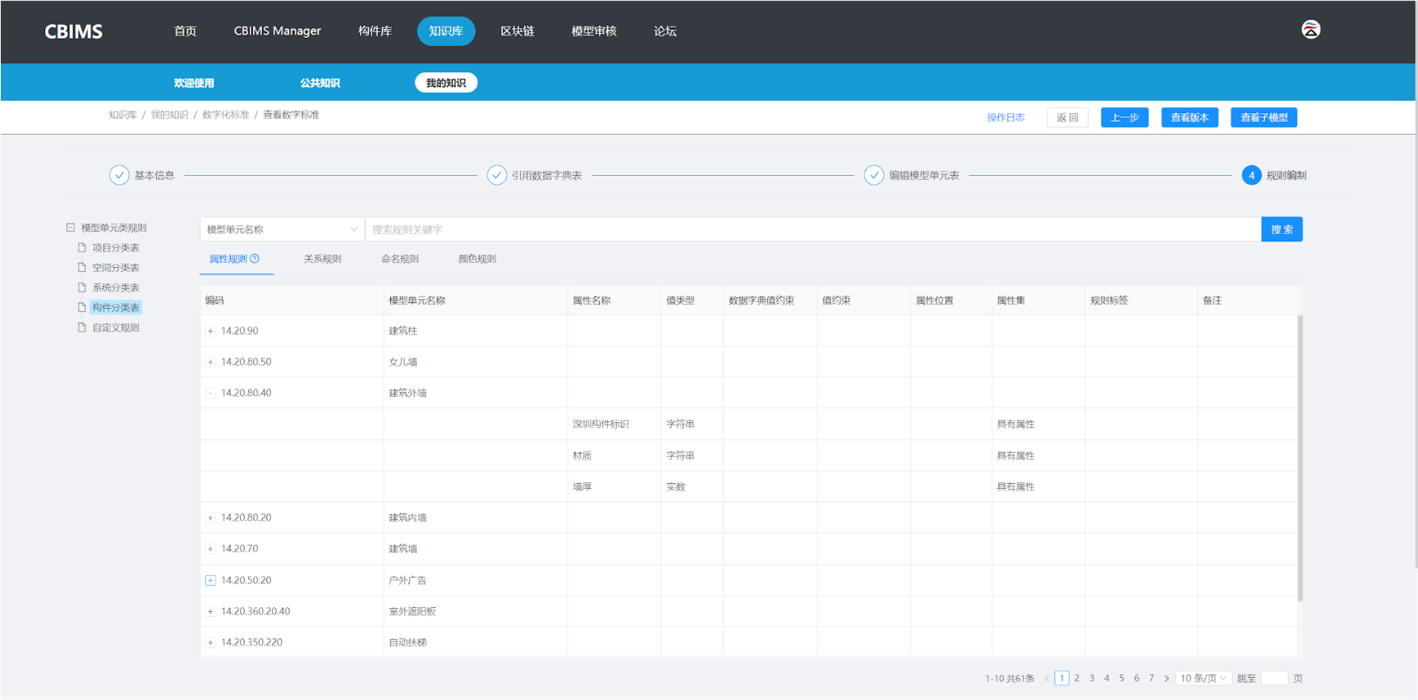The image size is (1418, 700).
Task: Select 项目分类表 in the tree
Action: 116,247
